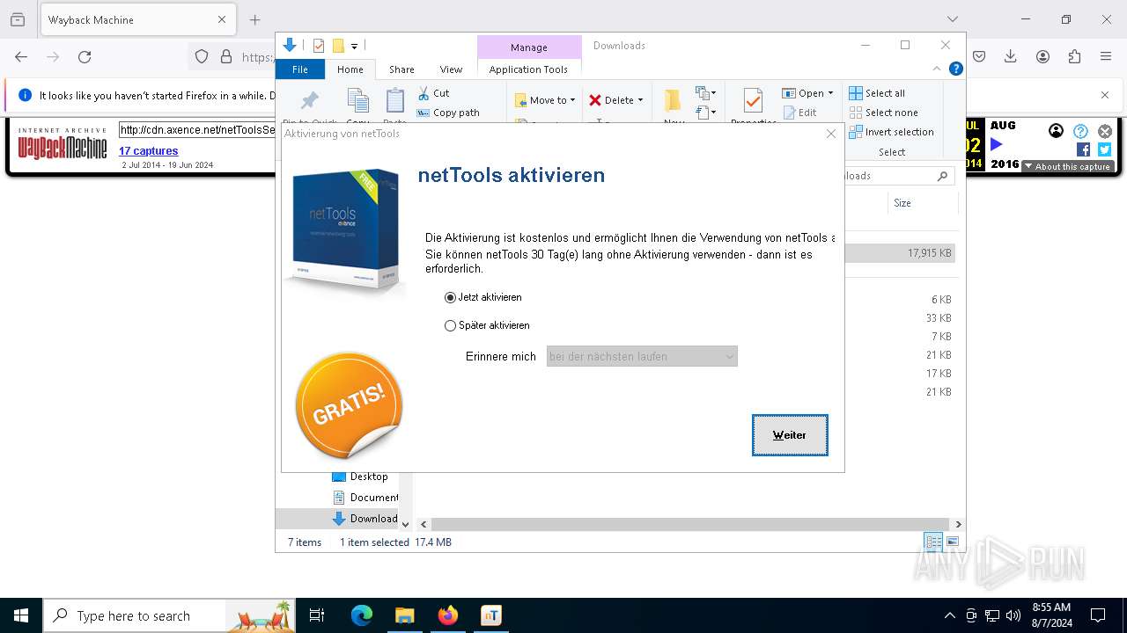This screenshot has width=1127, height=633.
Task: Click the Weiter button
Action: coord(790,435)
